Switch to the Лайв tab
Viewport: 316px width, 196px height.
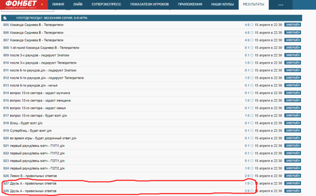click(x=77, y=4)
